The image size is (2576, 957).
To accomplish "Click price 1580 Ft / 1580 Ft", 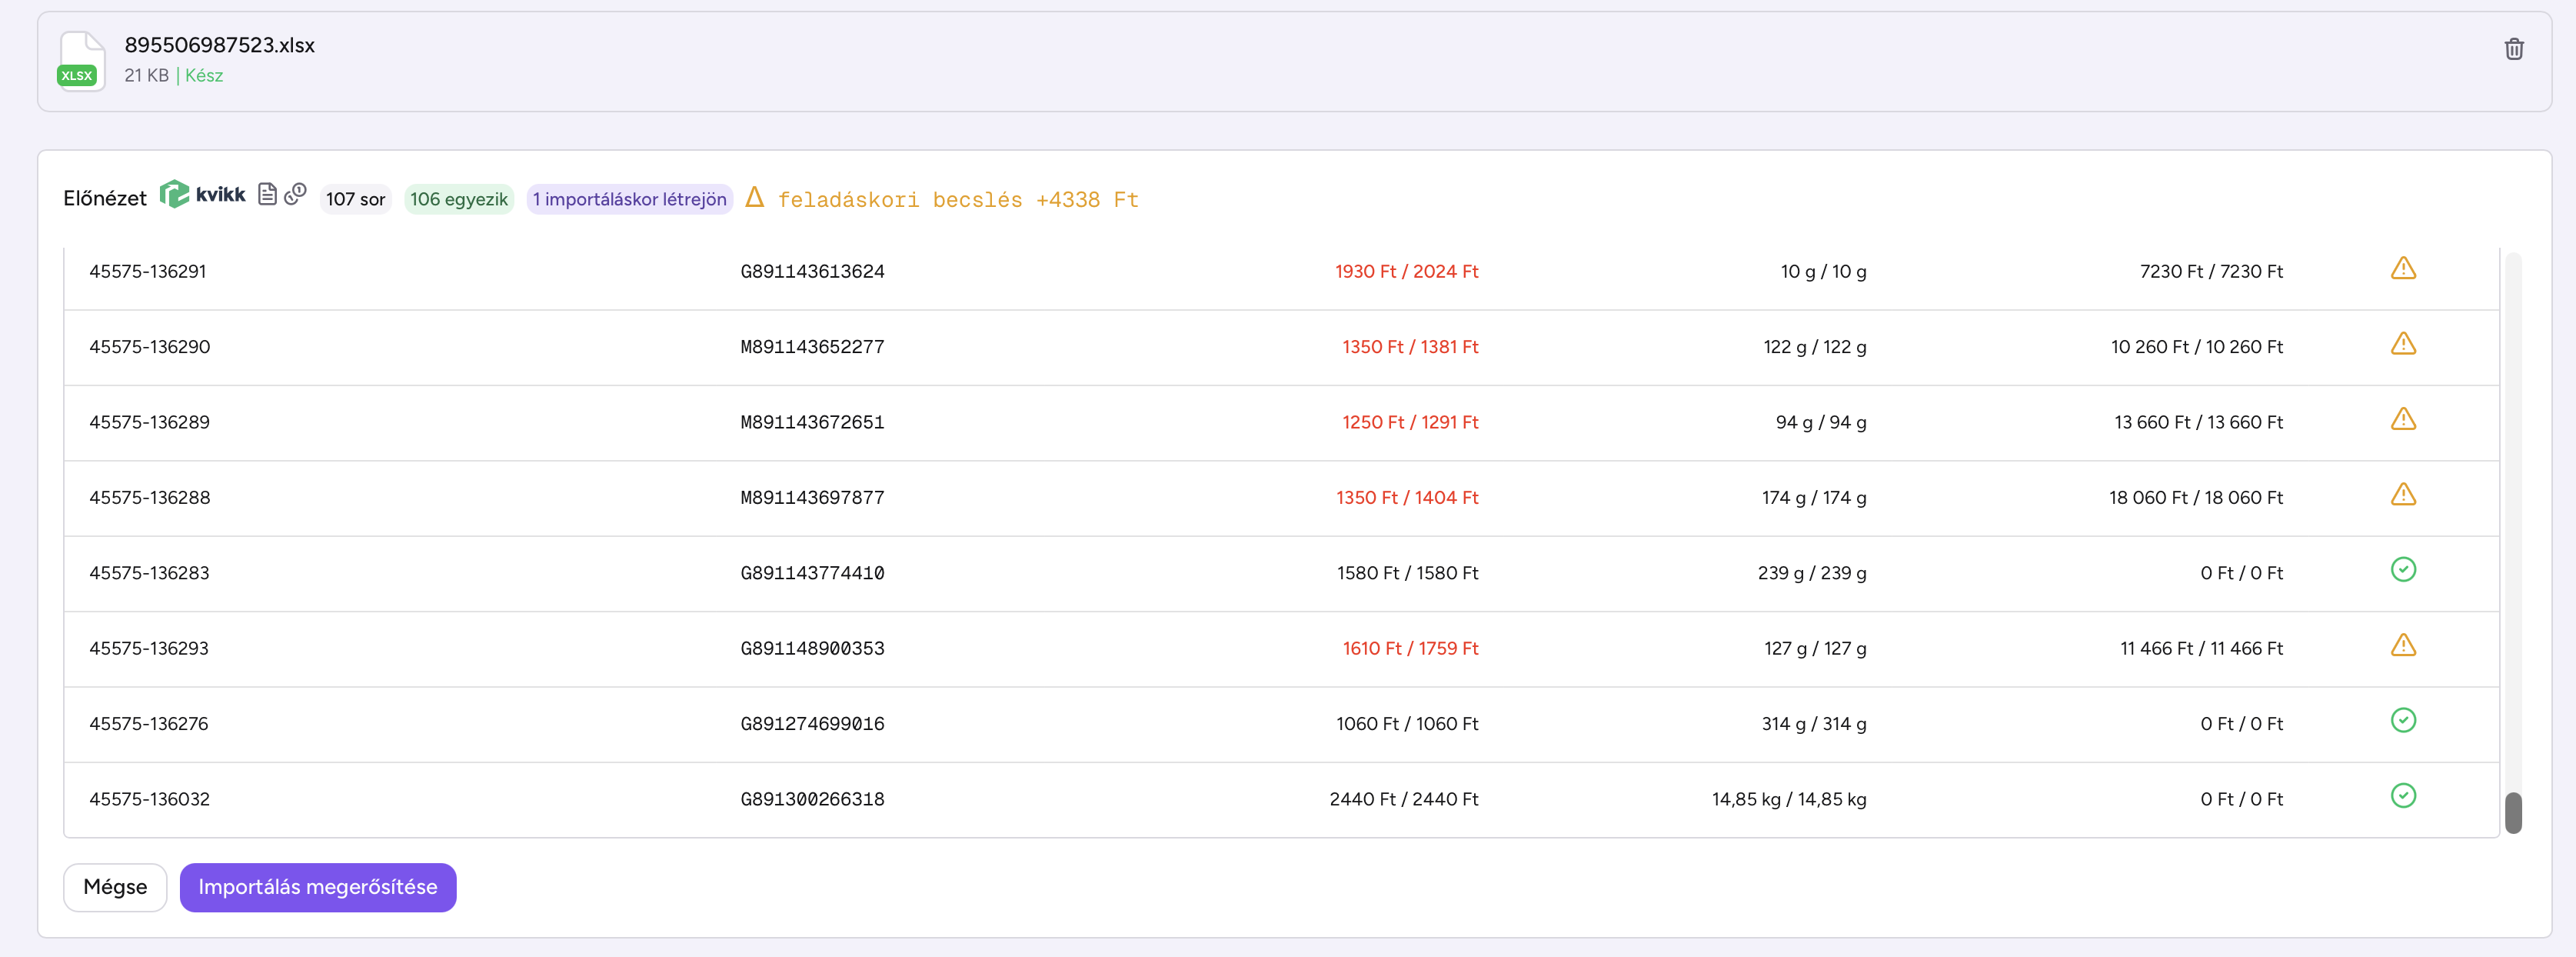I will [1407, 573].
